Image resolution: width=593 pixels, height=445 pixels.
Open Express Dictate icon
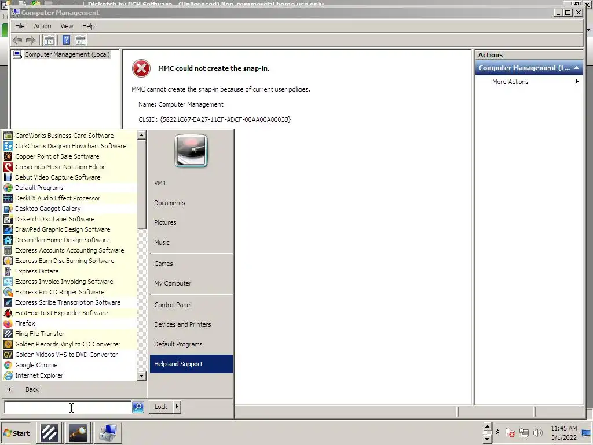point(8,271)
